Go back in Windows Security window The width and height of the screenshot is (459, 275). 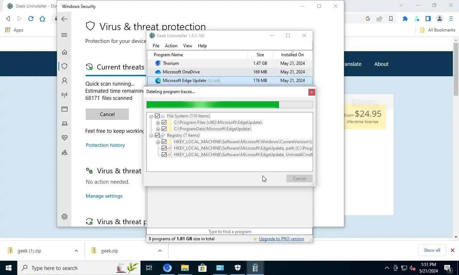(64, 19)
